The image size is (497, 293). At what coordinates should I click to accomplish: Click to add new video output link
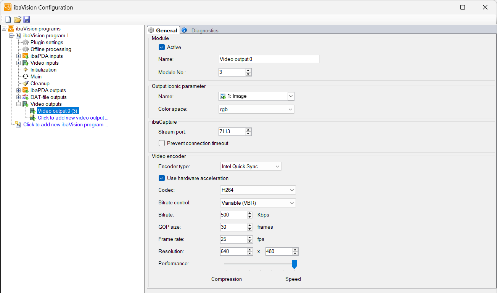click(73, 118)
